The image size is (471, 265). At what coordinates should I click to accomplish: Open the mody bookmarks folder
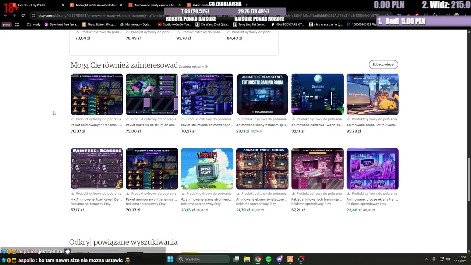[33, 25]
